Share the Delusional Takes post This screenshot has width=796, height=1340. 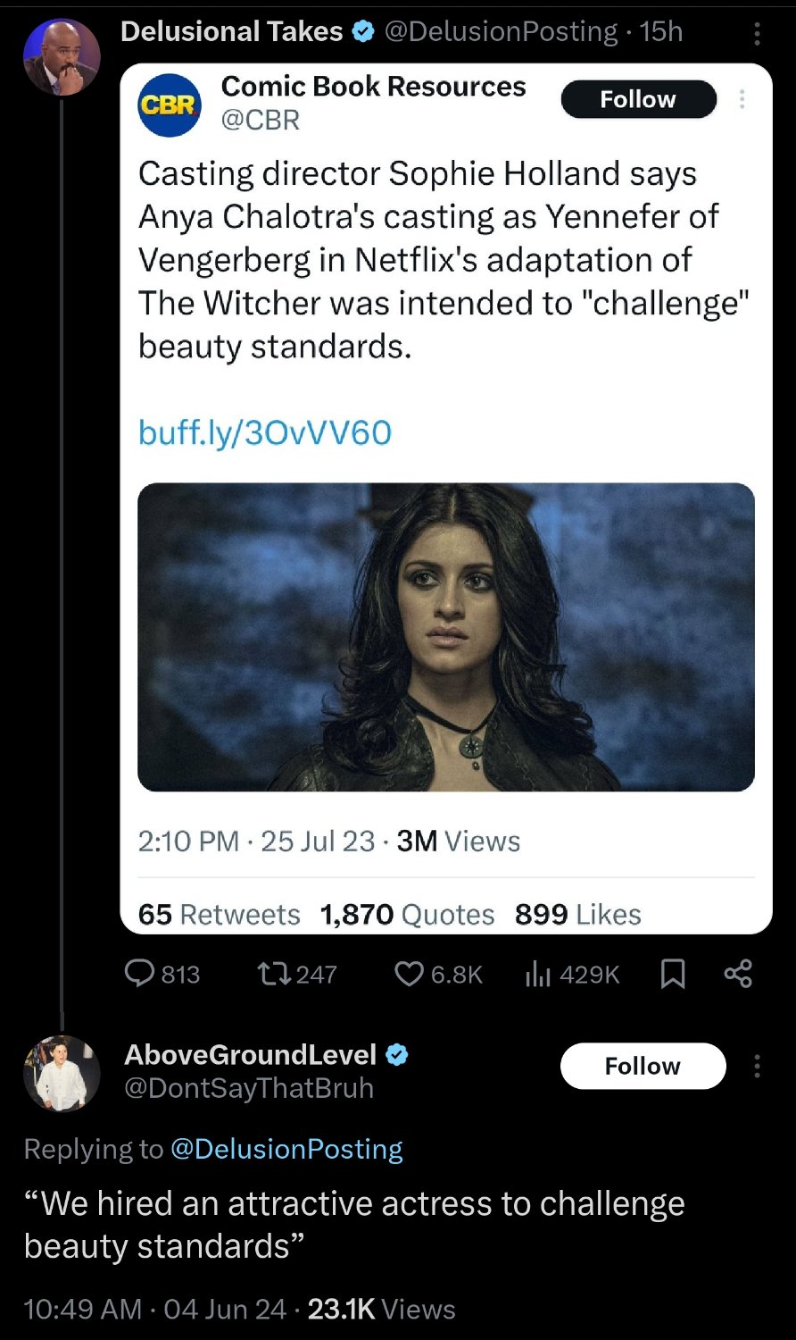click(x=738, y=974)
